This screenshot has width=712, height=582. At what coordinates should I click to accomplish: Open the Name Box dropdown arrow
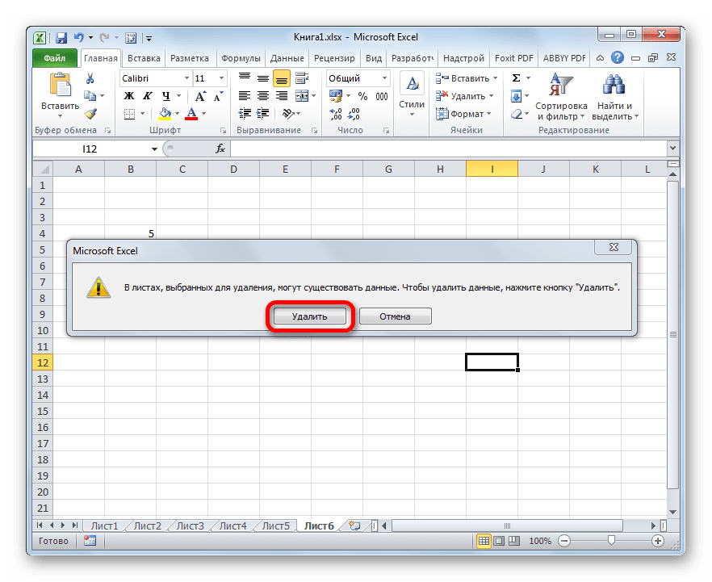[154, 149]
